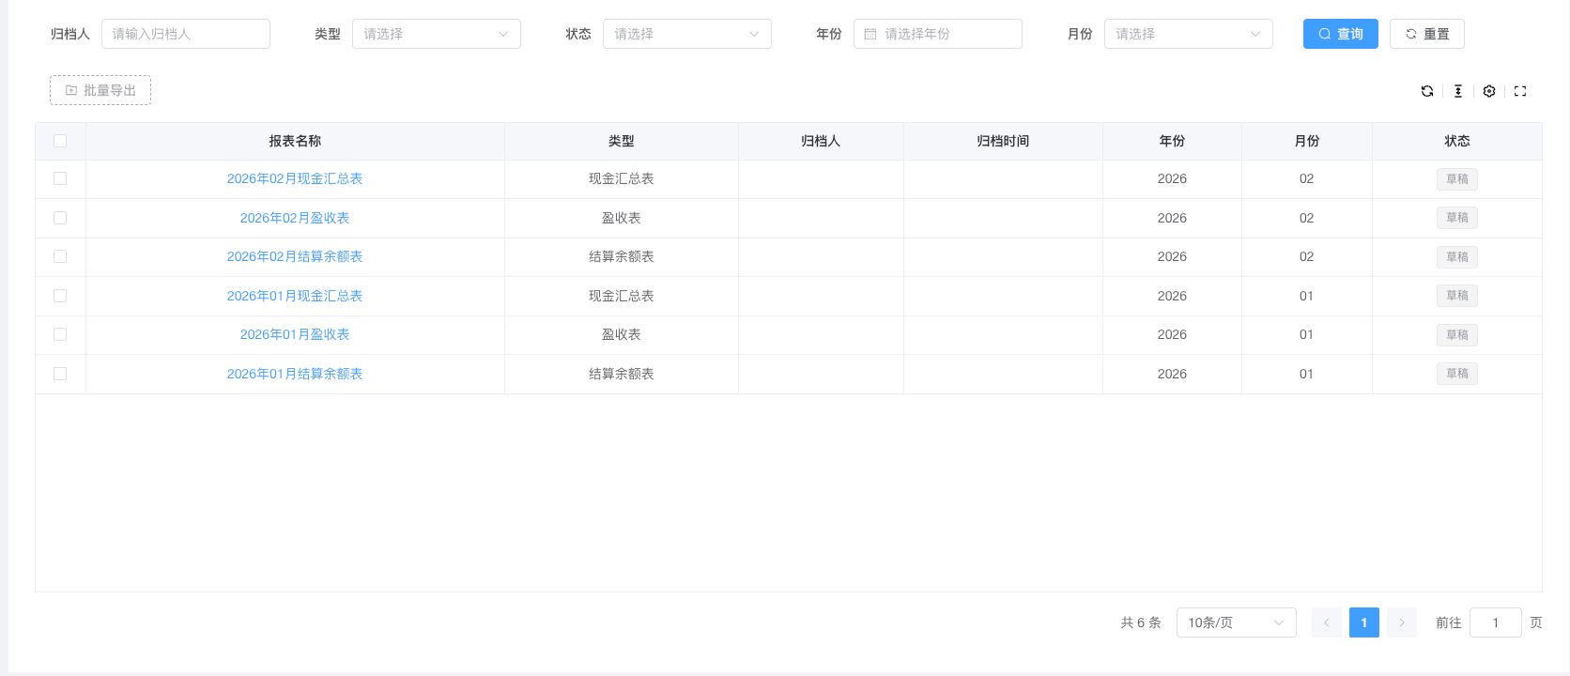Check the 2026年01月结算余额表 row checkbox
Screen dimensions: 1570x676
click(x=60, y=374)
